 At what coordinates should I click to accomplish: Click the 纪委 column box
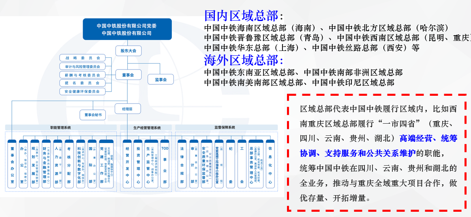click(x=230, y=164)
